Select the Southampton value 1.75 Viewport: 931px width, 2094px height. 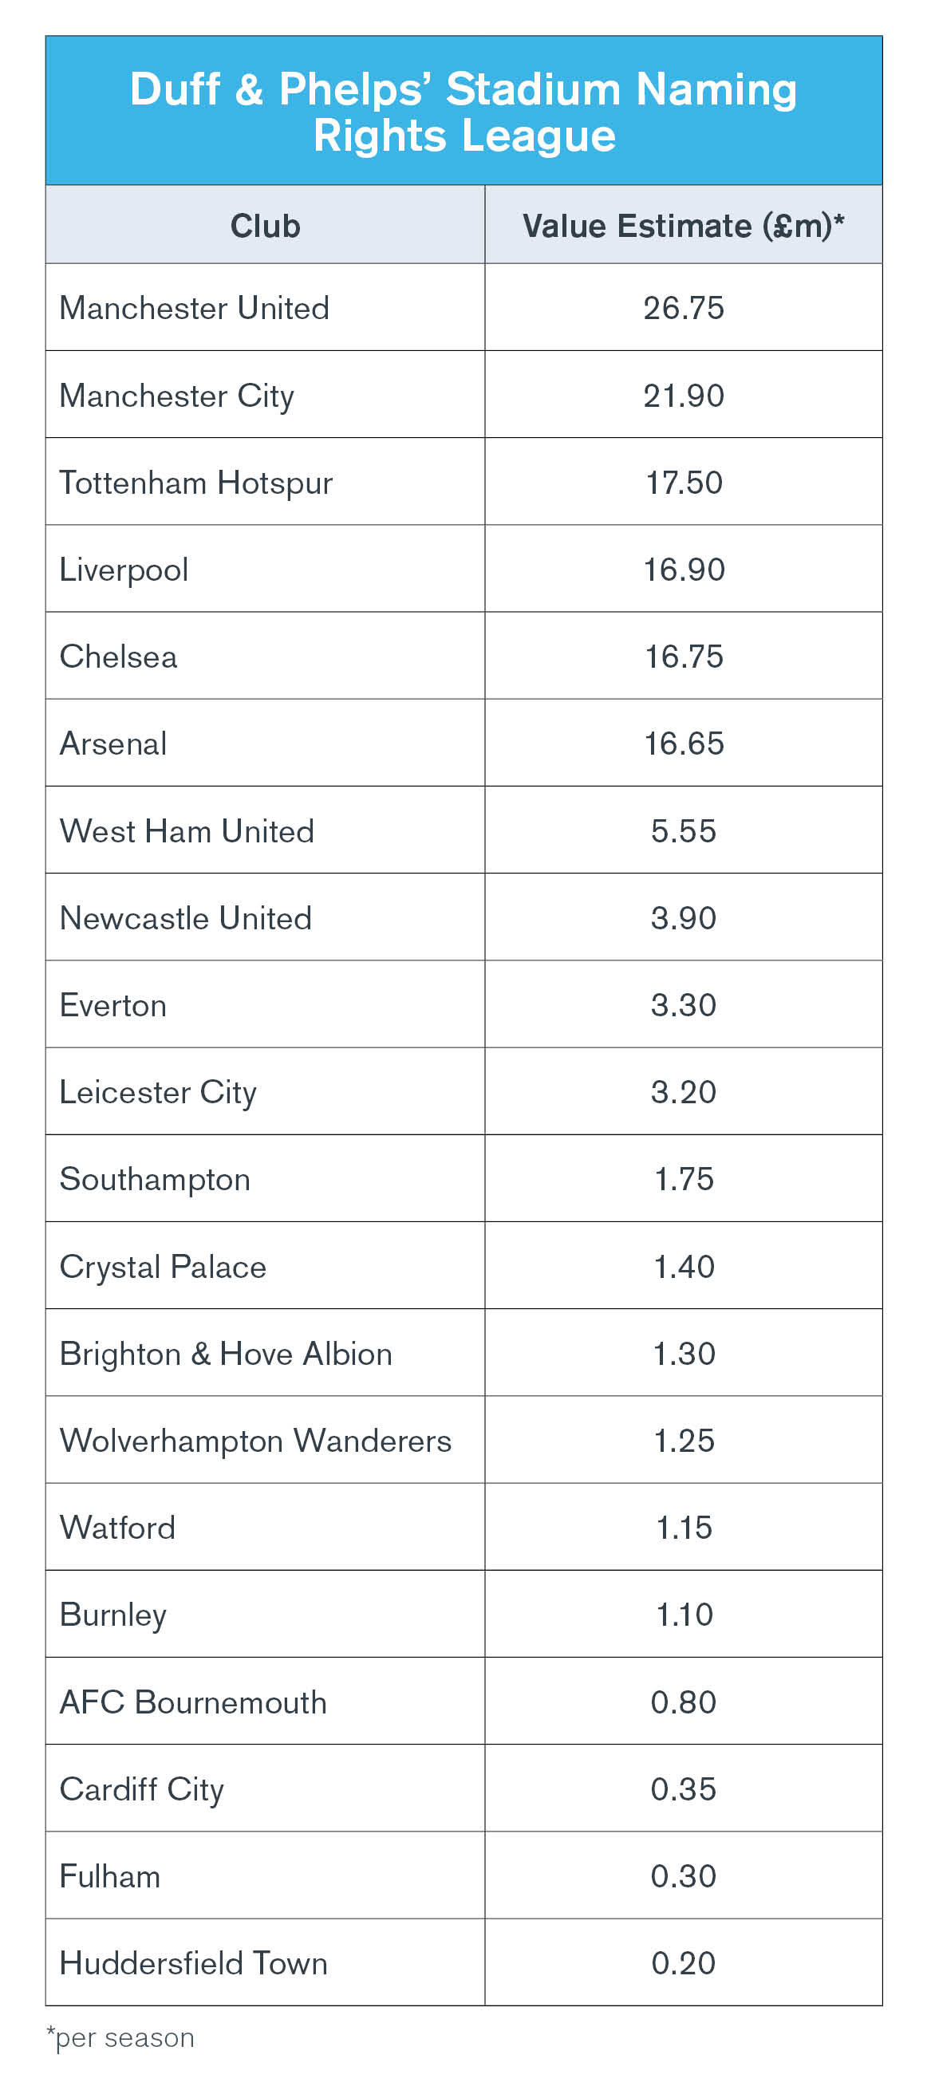(x=683, y=1179)
